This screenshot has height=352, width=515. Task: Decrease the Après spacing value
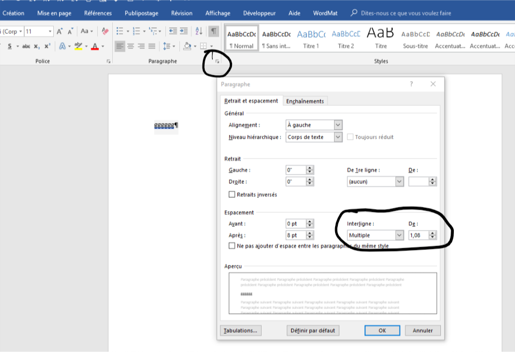310,238
